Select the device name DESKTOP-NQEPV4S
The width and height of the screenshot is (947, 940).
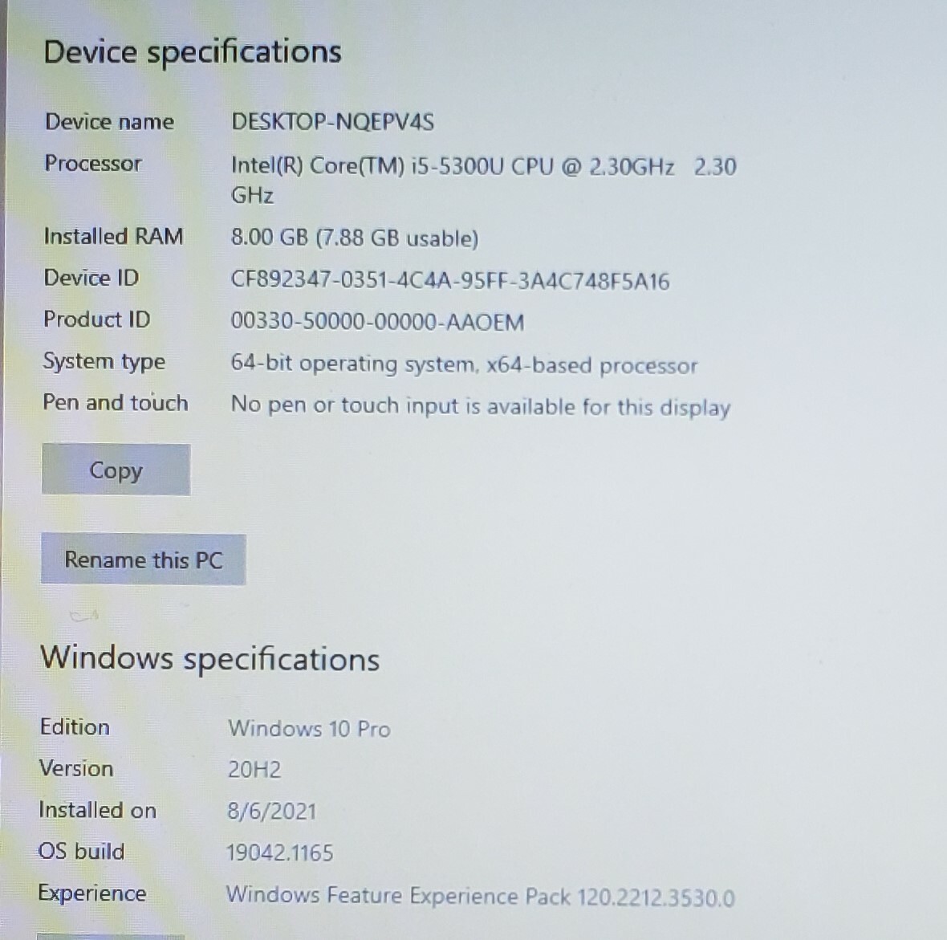[x=333, y=122]
